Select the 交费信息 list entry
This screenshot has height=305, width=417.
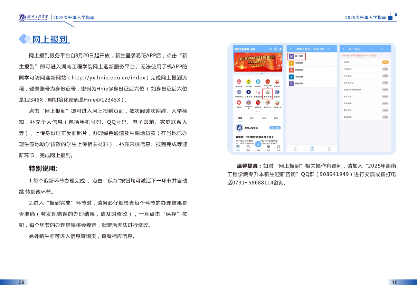click(312, 63)
